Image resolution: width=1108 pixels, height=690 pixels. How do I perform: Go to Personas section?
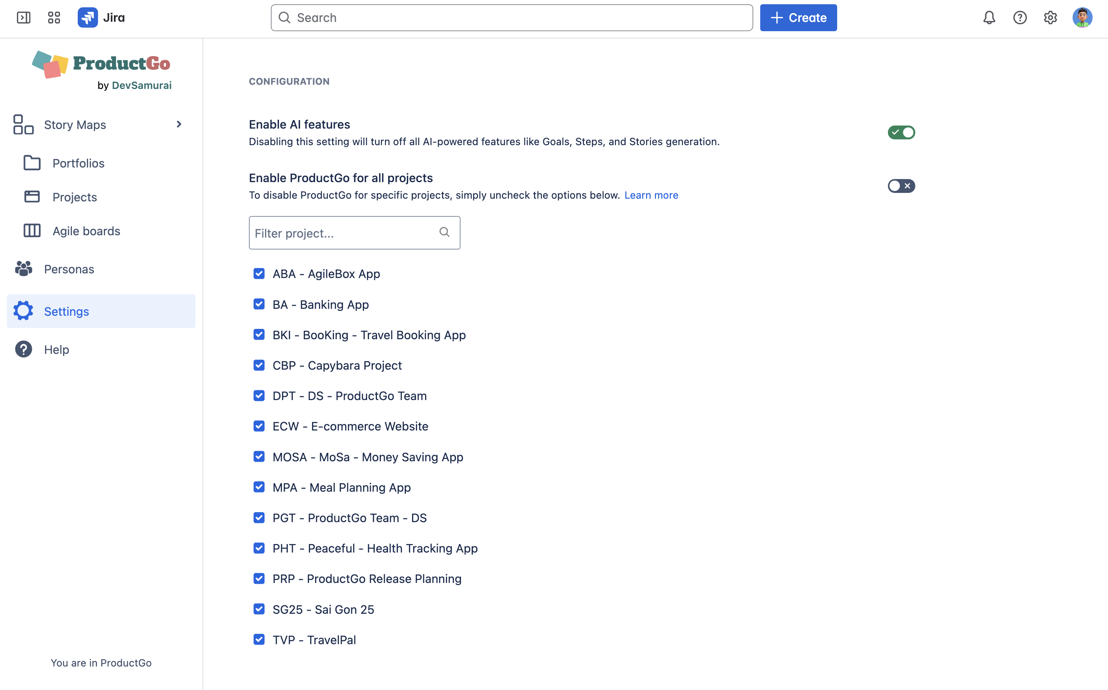click(69, 269)
